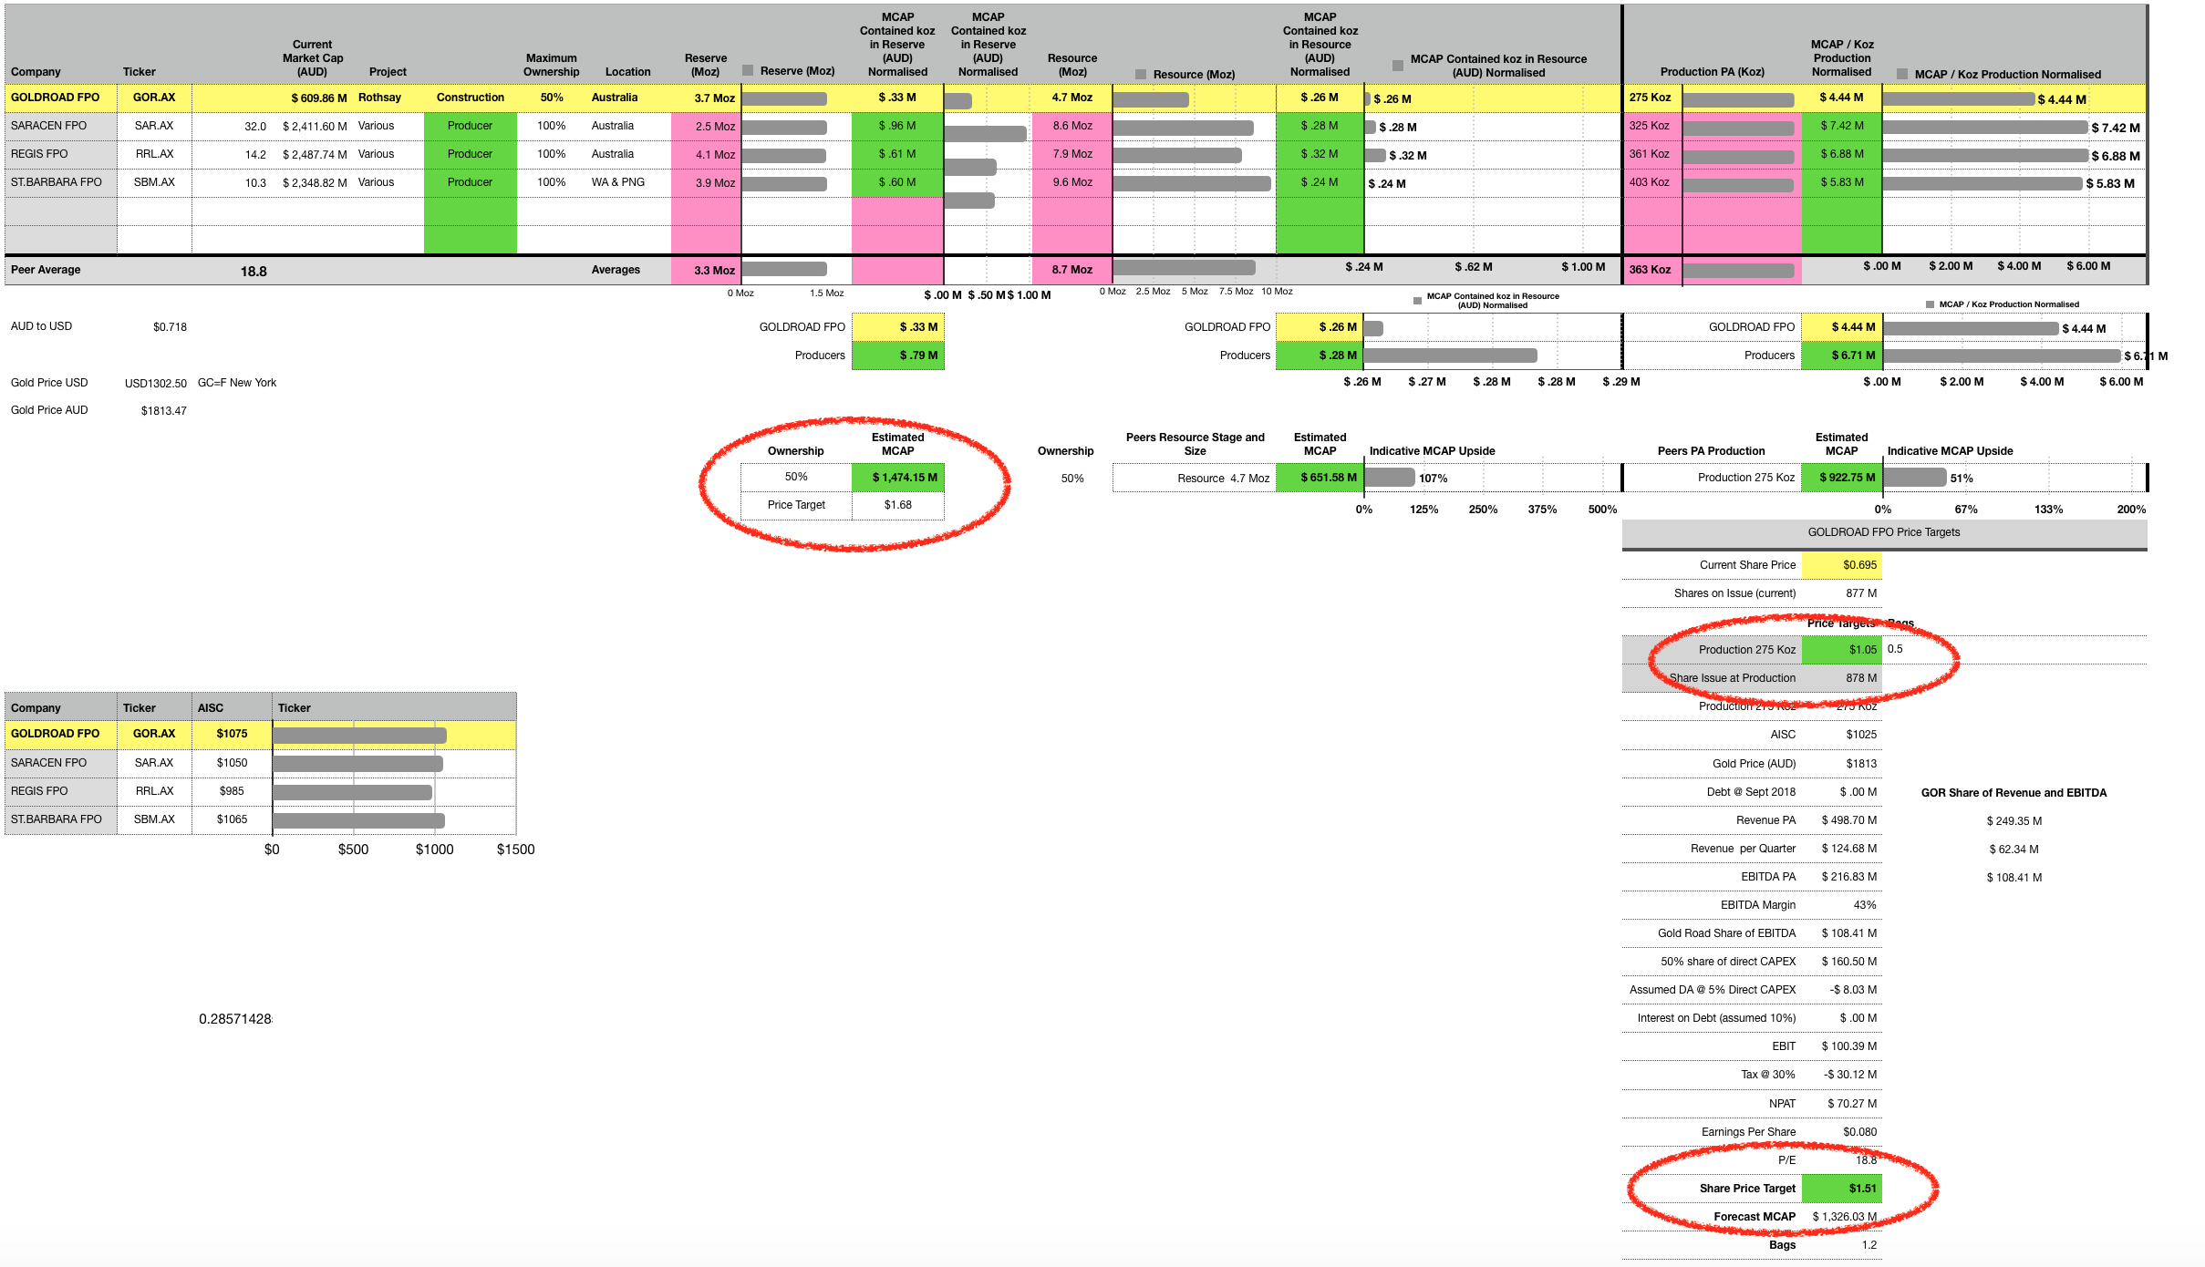Select the $ .61 M normalised cell
2205x1267 pixels.
(897, 154)
